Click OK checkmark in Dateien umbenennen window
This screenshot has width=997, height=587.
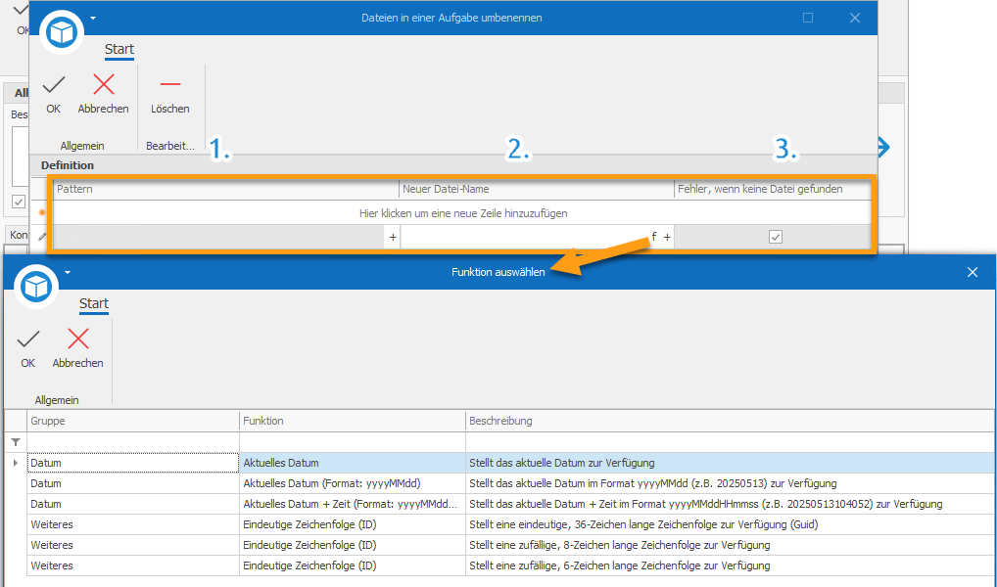click(54, 85)
